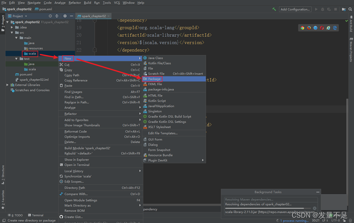354x223 pixels.
Task: Minimize the Background Tasks popup
Action: (318, 192)
